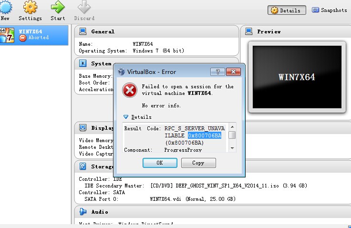Copy the error details with Copy button
351x228 pixels.
pos(198,163)
